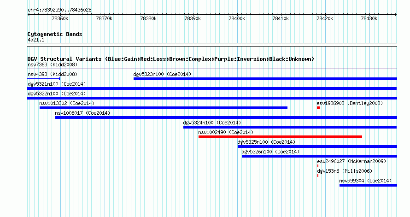Click the 78360k ruler position

tap(60, 18)
